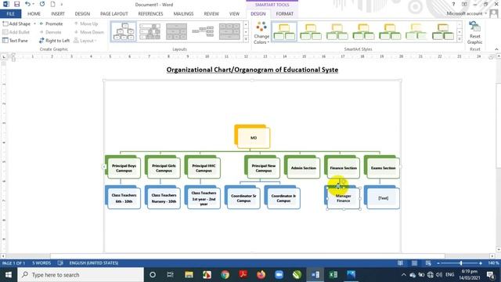Switch to SmartArt Tools FORMAT tab
This screenshot has height=282, width=501.
(284, 14)
